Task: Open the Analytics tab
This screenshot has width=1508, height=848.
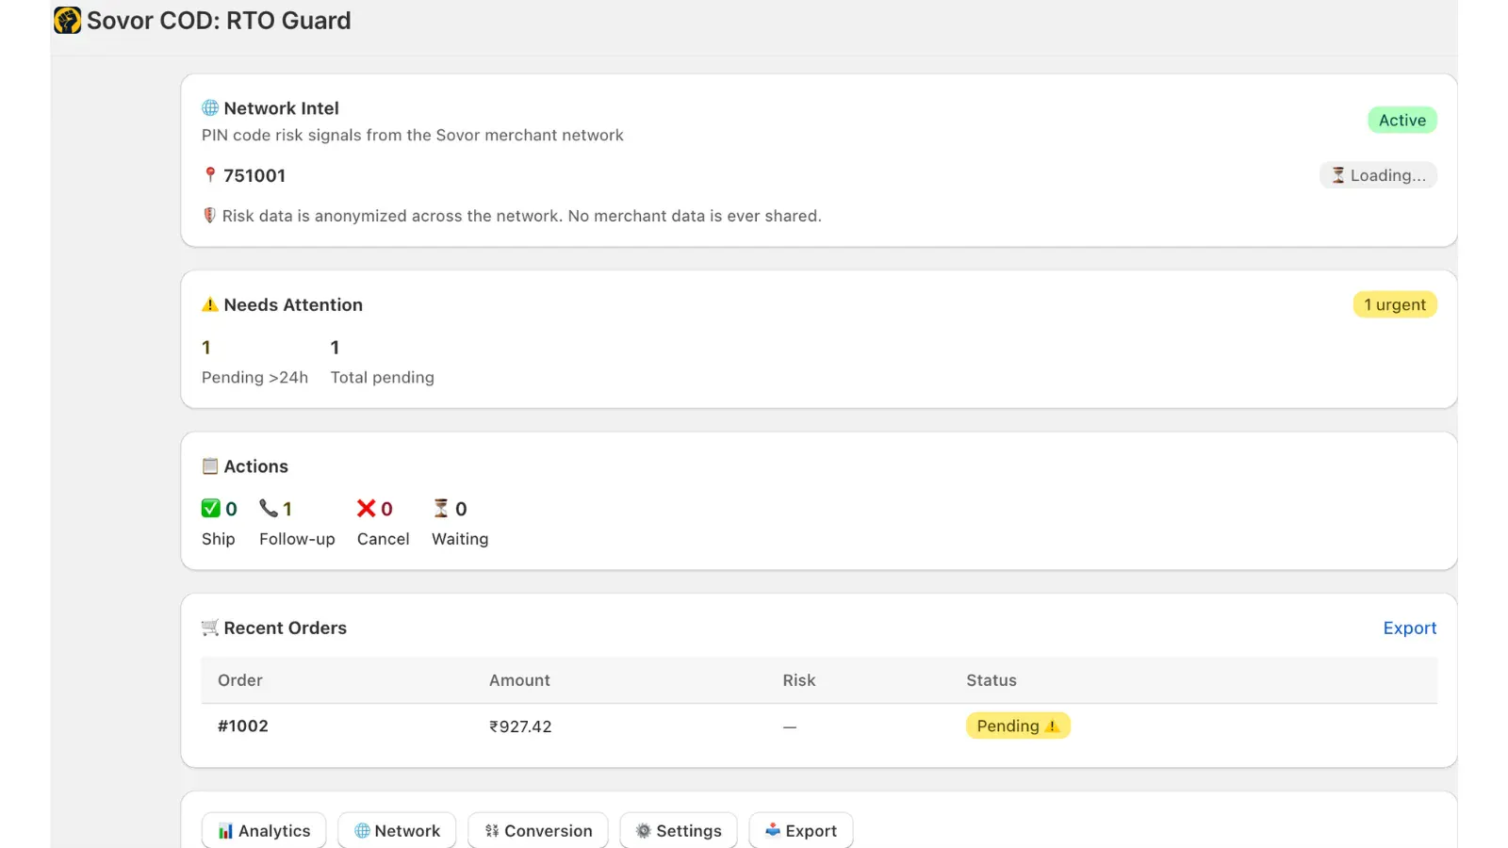Action: tap(264, 831)
